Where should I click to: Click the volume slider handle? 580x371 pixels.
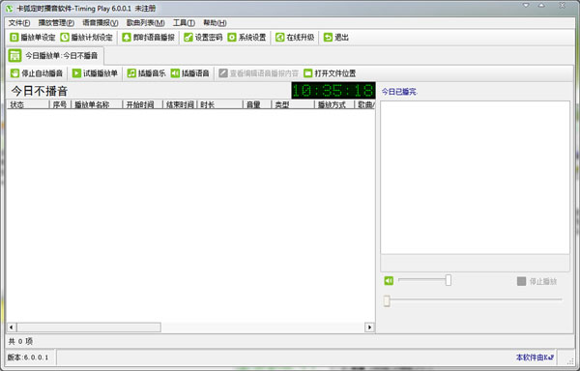449,280
